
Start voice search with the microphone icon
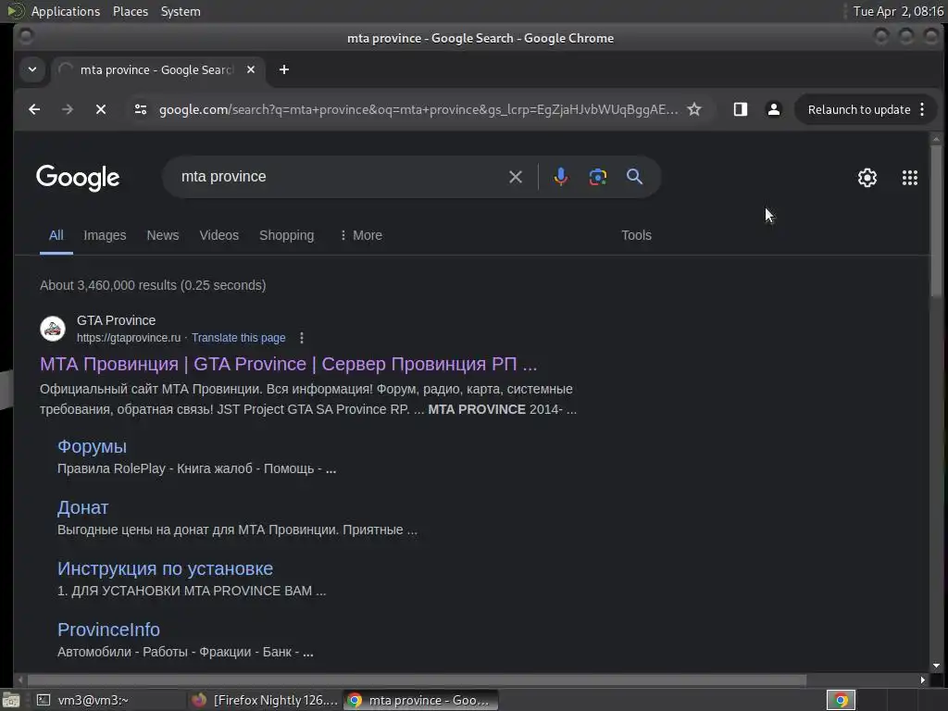click(x=560, y=177)
